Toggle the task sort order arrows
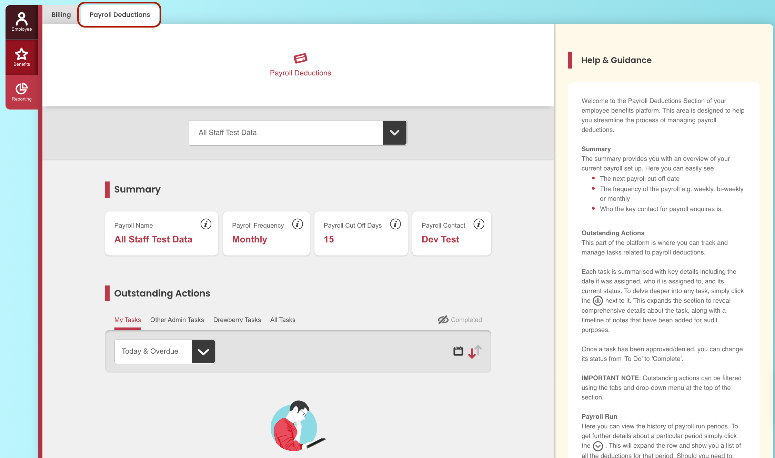 point(475,351)
